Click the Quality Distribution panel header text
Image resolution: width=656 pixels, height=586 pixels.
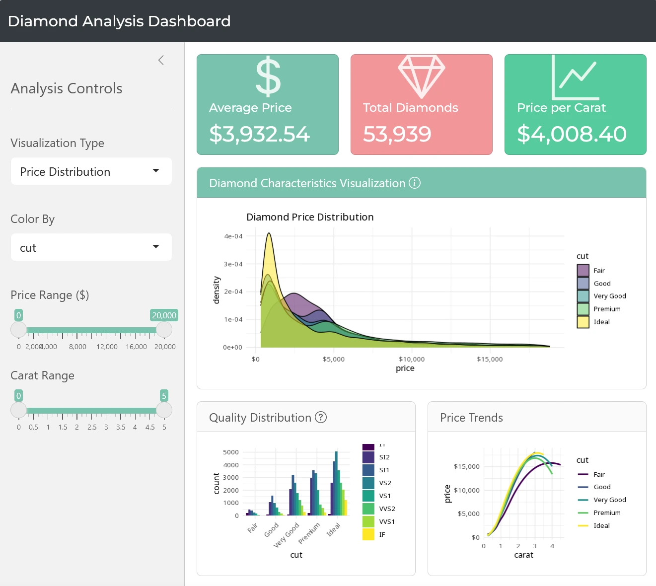(260, 418)
